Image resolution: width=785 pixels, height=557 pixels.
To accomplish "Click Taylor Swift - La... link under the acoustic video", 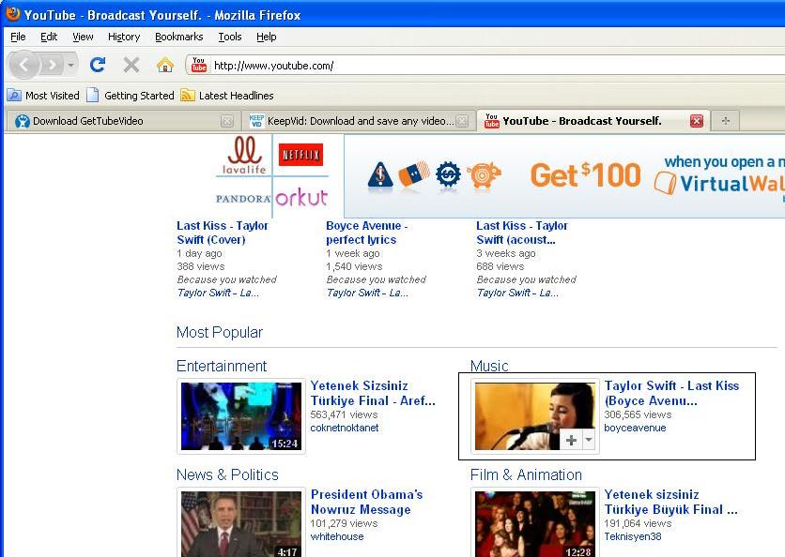I will [517, 293].
